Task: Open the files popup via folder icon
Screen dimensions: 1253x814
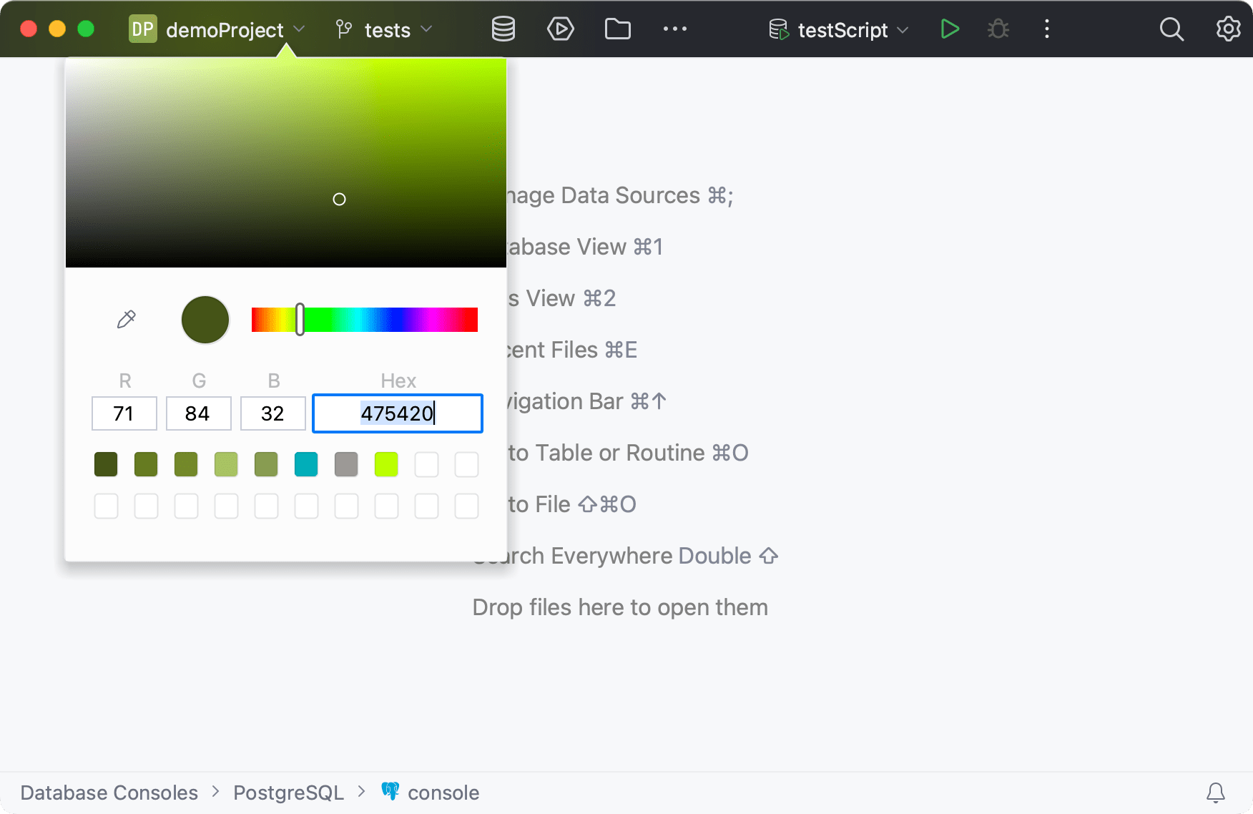Action: 617,29
